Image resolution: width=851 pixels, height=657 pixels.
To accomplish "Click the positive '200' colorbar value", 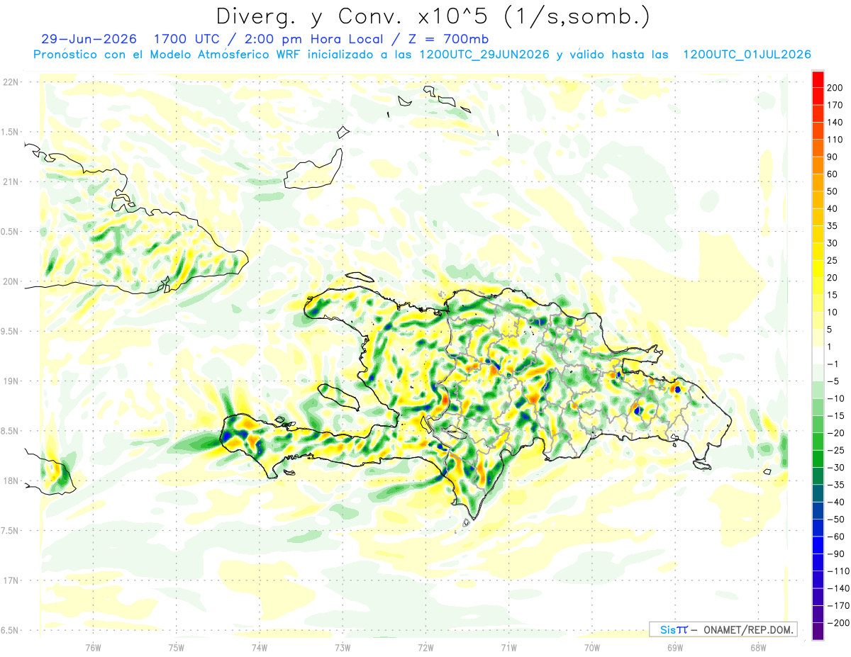I will (x=835, y=87).
